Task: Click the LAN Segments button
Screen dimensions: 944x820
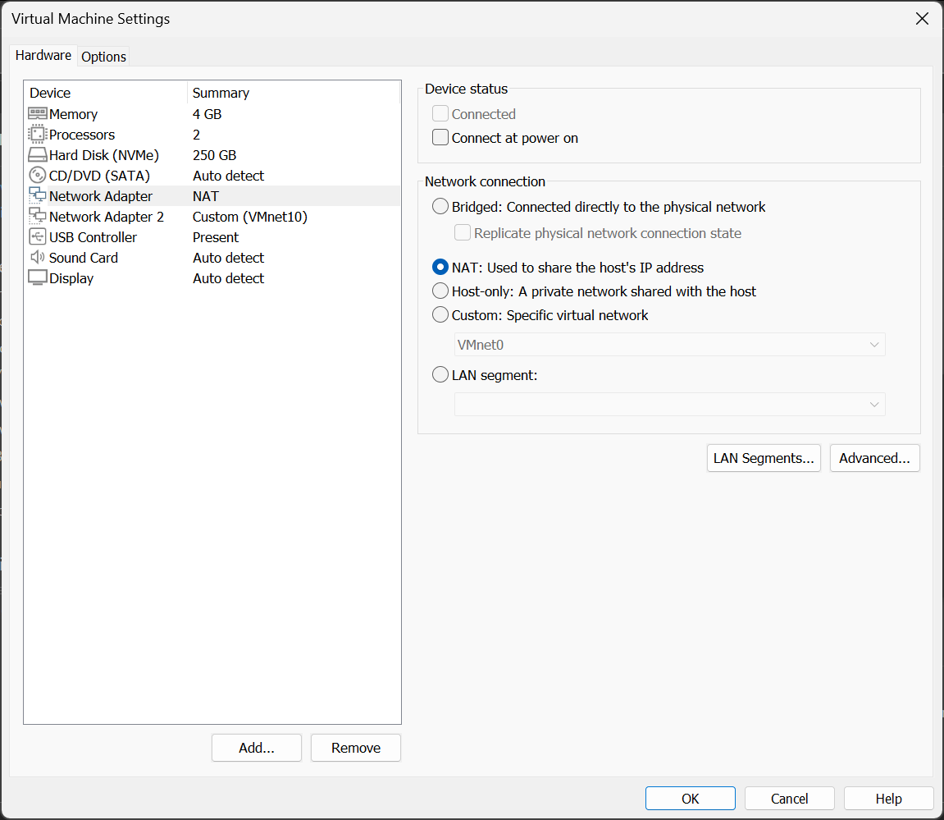Action: pos(763,458)
